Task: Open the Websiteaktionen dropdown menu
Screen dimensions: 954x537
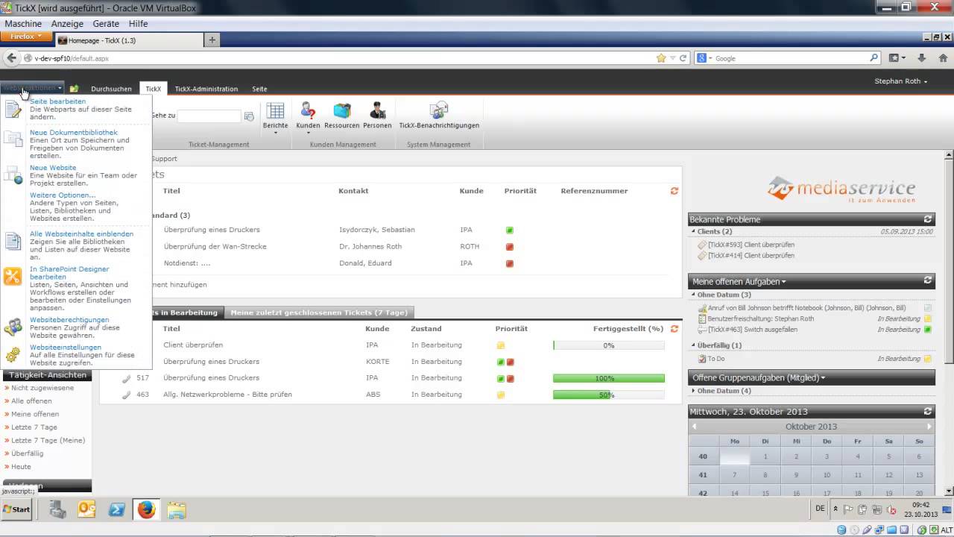Action: click(x=32, y=88)
